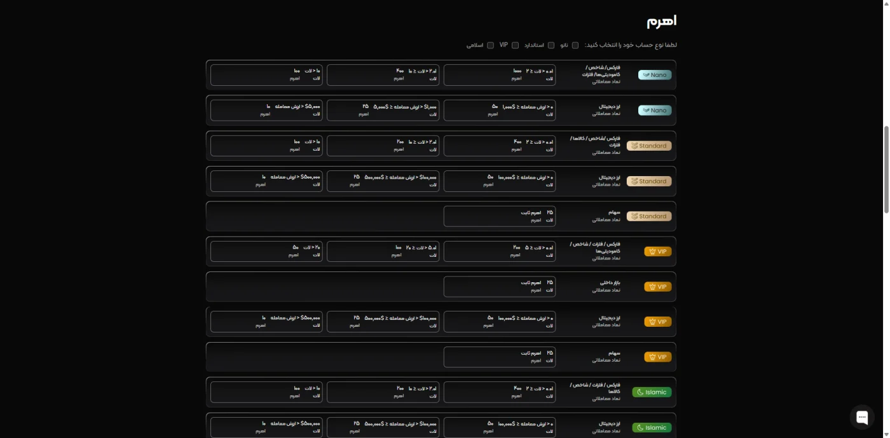Screen dimensions: 890x438
Task: Select the اهرم ثابت 25 cell in the VIP بازار داخلی row
Action: tap(500, 287)
